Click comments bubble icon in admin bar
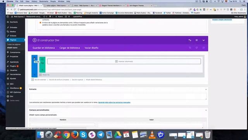 [x=50, y=16]
